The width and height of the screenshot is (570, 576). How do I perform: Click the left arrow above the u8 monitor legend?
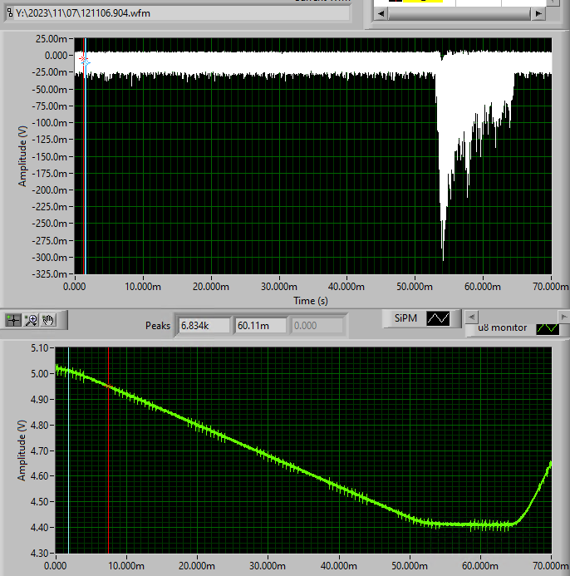472,317
